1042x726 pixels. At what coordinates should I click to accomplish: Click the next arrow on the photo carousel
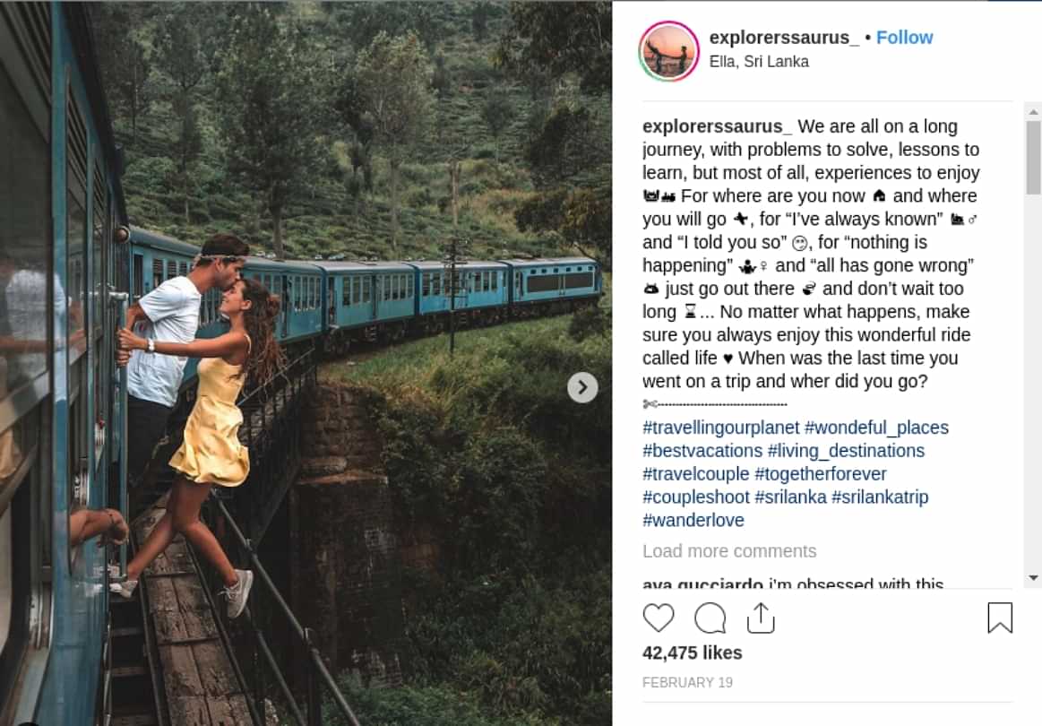coord(582,387)
